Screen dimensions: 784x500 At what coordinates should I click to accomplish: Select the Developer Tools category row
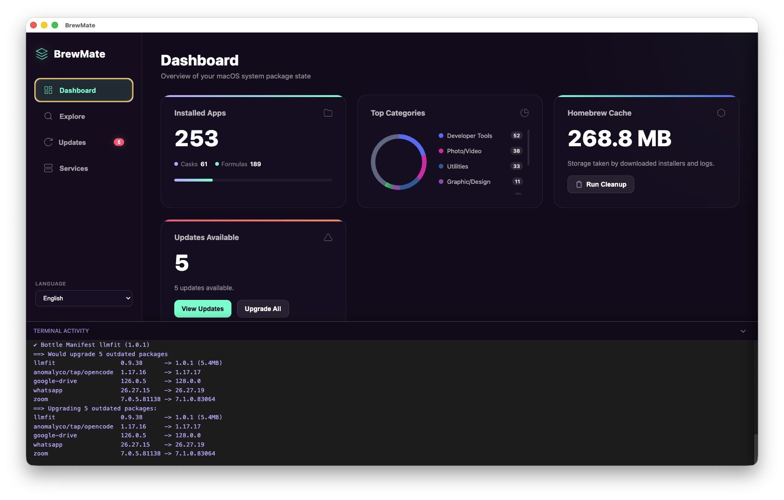(x=481, y=136)
